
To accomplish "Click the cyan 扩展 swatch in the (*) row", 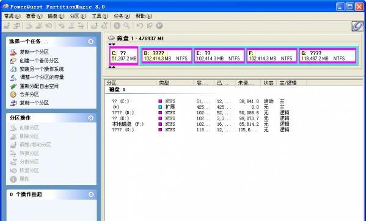I will 160,107.
